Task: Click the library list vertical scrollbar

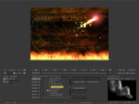Action: click(70, 87)
